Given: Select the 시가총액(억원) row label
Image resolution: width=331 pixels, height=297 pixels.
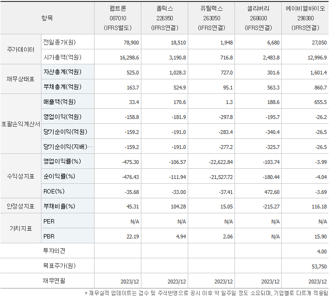Looking at the screenshot, I should tap(62, 57).
